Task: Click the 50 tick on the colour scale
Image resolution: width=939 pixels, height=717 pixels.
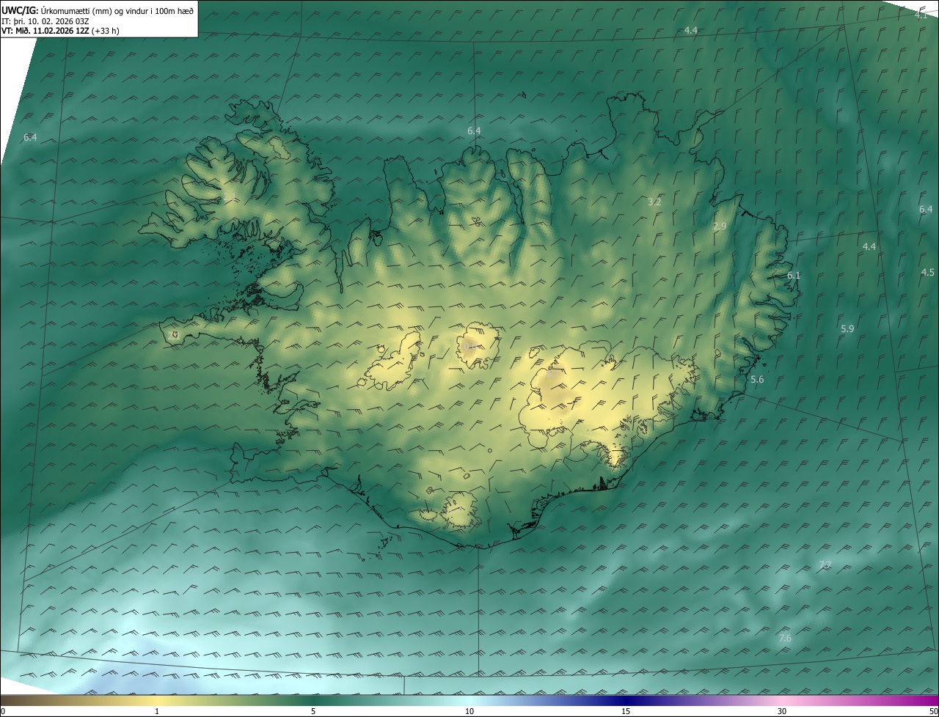Action: coord(933,711)
